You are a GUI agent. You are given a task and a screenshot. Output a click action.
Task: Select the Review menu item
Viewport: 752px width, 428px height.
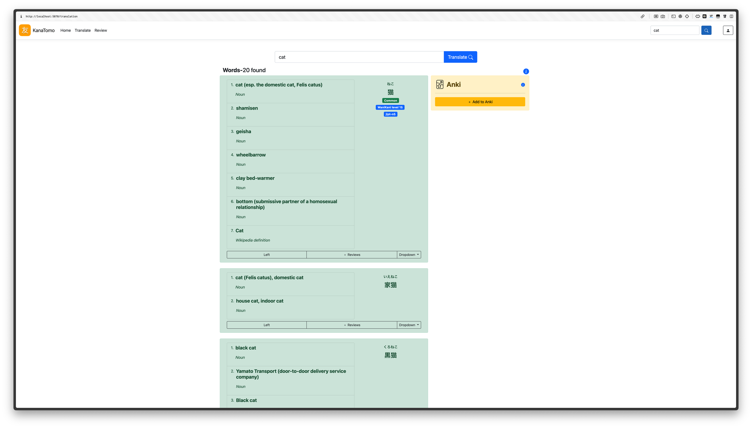coord(100,30)
